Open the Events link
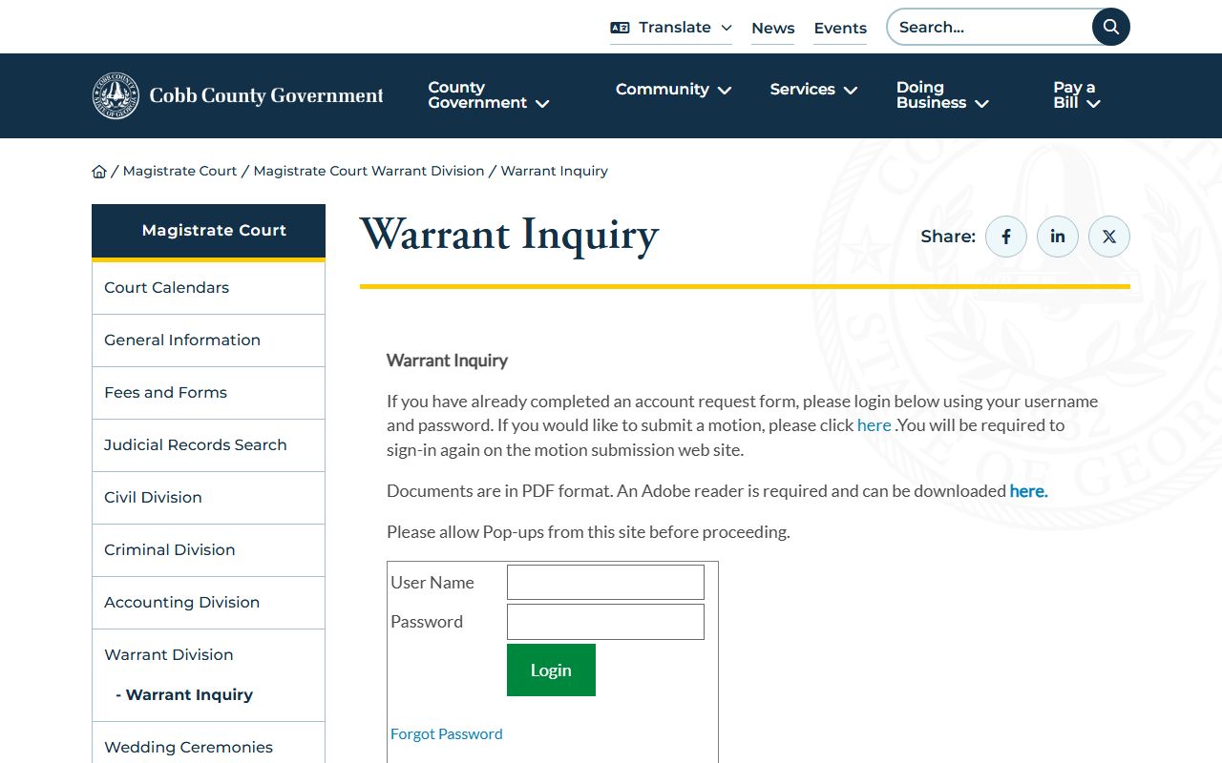 (840, 29)
